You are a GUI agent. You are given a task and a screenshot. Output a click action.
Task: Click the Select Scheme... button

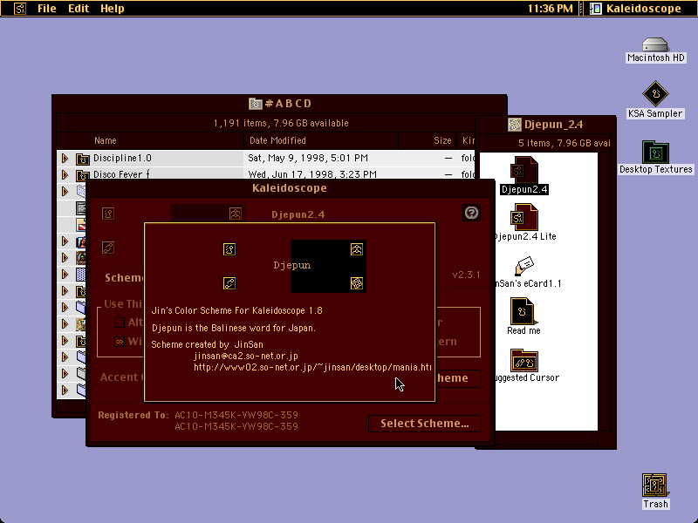point(425,424)
